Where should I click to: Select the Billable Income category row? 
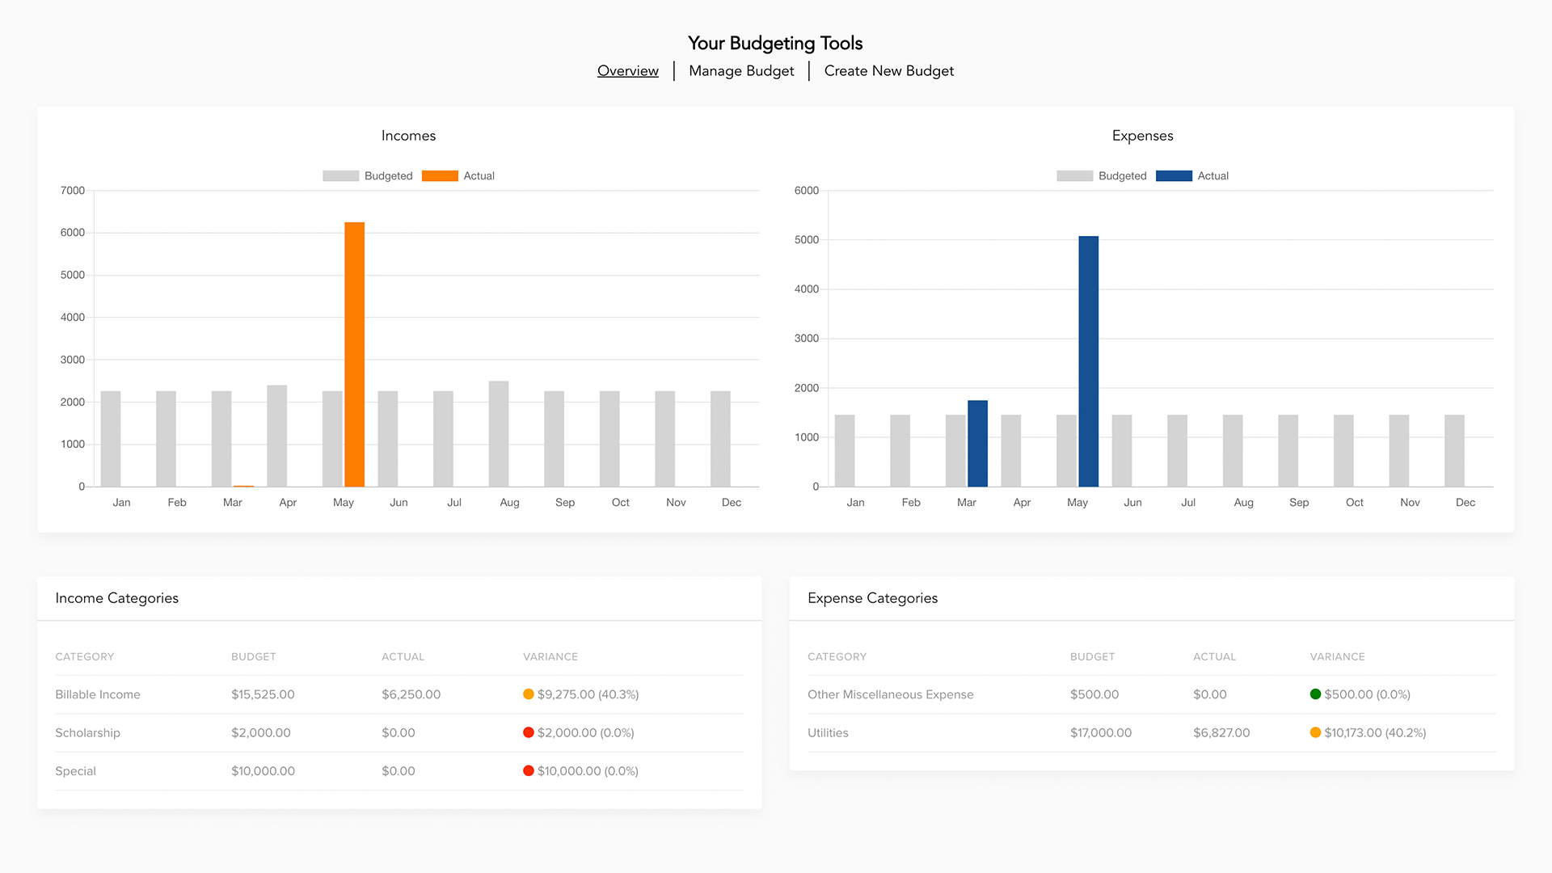click(98, 694)
